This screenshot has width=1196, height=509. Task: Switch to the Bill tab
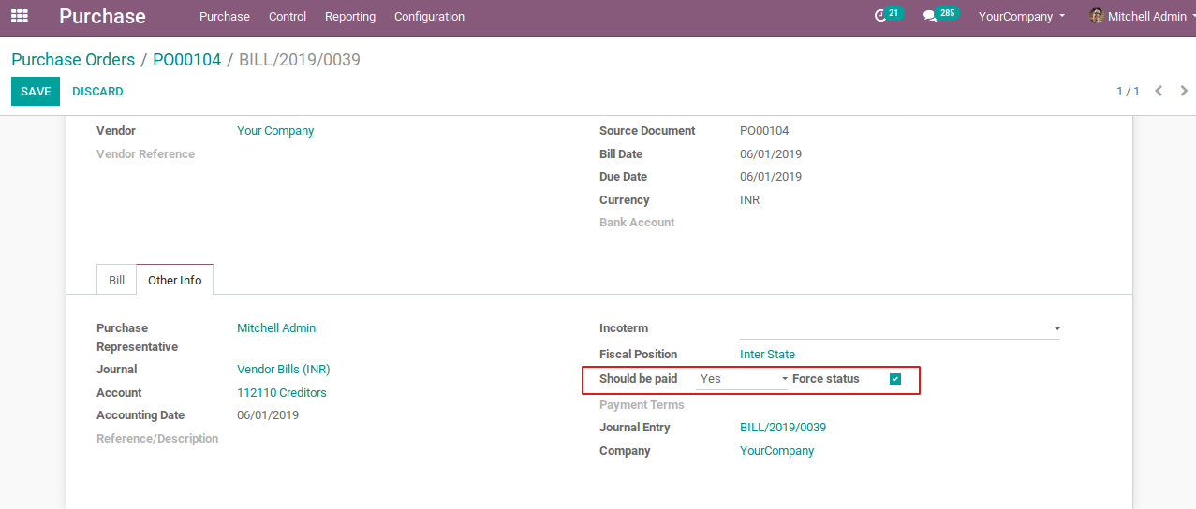pyautogui.click(x=116, y=280)
